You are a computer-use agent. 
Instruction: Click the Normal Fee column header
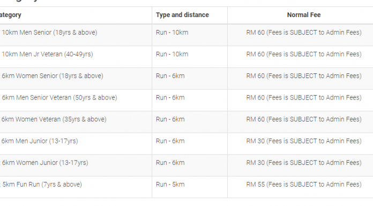coord(304,15)
